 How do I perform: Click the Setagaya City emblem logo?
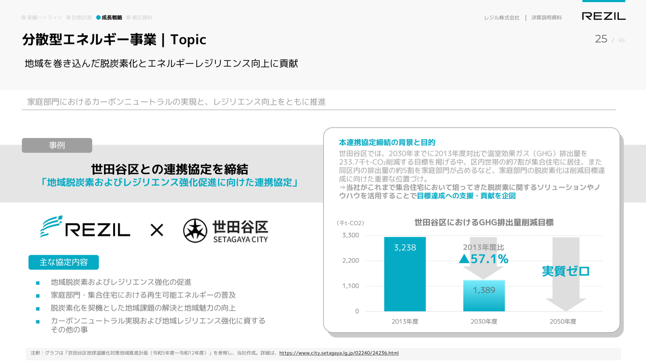[226, 231]
